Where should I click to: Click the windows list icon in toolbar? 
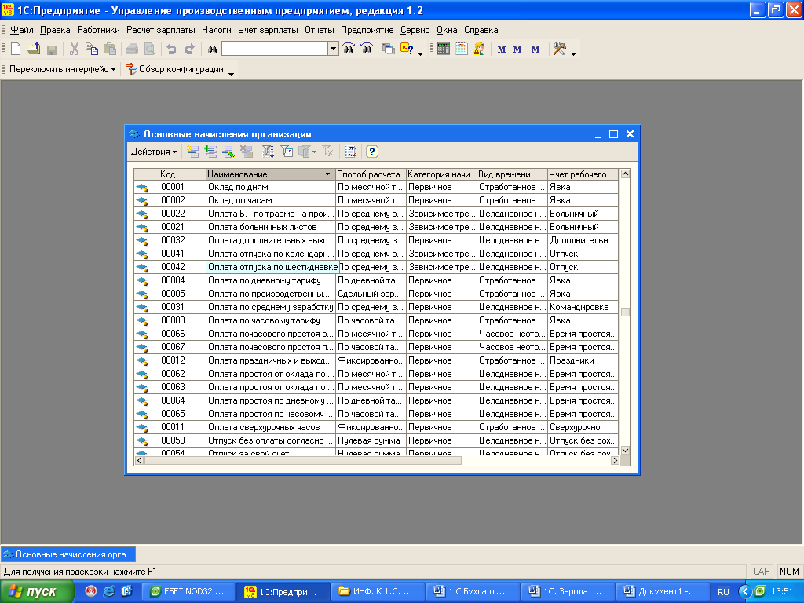[389, 49]
